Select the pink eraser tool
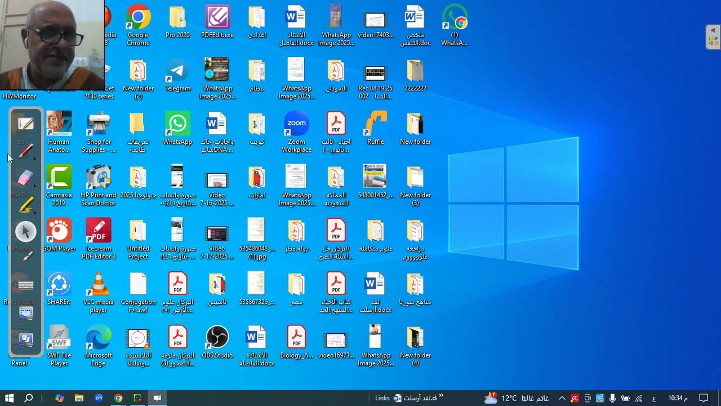The image size is (721, 406). pos(25,178)
